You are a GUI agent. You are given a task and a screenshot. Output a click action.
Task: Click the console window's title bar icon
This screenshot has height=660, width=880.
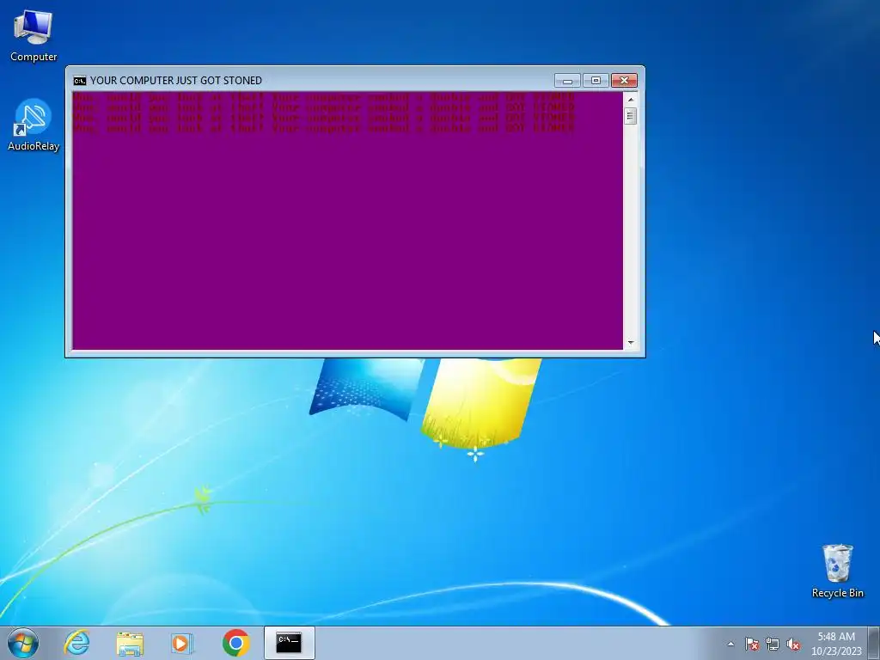pyautogui.click(x=80, y=81)
